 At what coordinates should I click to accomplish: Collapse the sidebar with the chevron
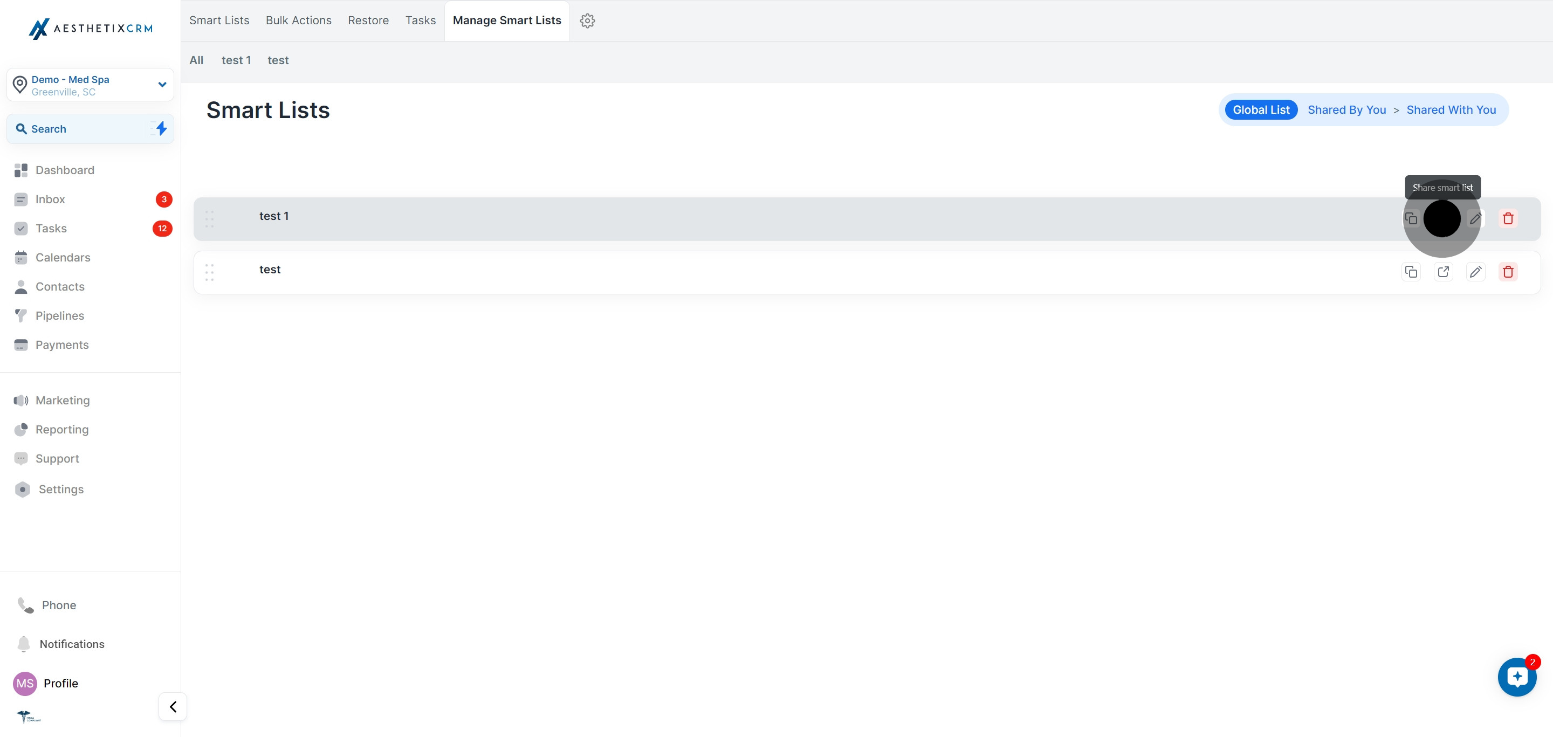173,706
